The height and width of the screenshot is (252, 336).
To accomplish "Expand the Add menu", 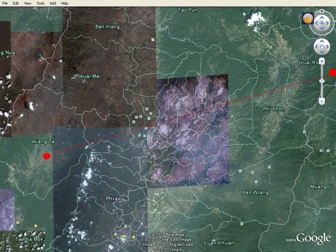I will (52, 3).
